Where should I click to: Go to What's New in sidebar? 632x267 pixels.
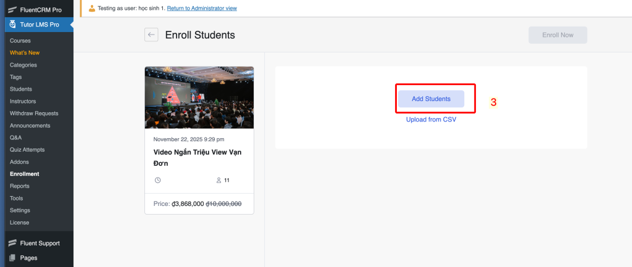click(x=25, y=52)
